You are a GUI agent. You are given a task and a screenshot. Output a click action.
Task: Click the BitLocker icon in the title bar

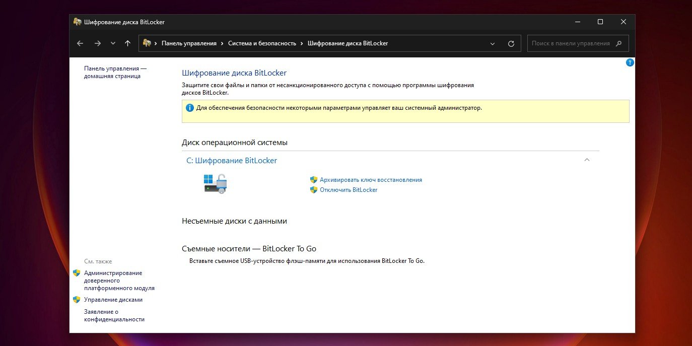77,22
